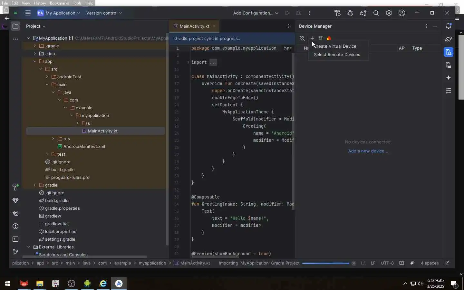Open the Notifications bell
Screen dimensions: 464x290
tap(449, 26)
